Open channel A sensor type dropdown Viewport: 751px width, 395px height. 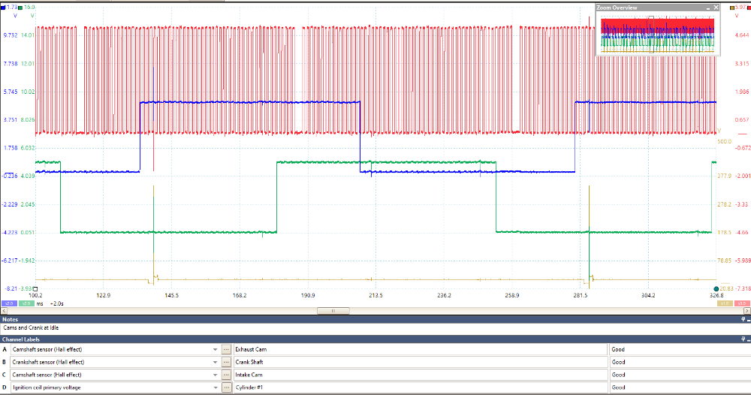coord(215,349)
